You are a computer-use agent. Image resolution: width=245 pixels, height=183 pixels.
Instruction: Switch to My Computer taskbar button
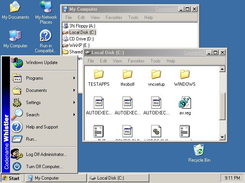pyautogui.click(x=56, y=178)
